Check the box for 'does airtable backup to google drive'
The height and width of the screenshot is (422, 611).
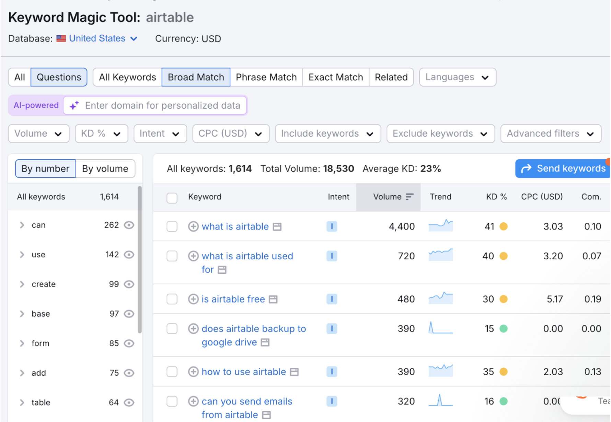[x=172, y=329]
